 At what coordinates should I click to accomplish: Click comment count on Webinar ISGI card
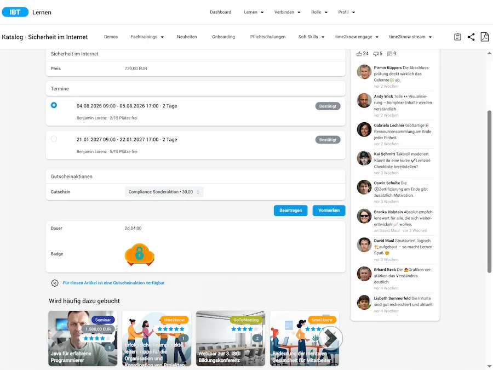coord(257,338)
